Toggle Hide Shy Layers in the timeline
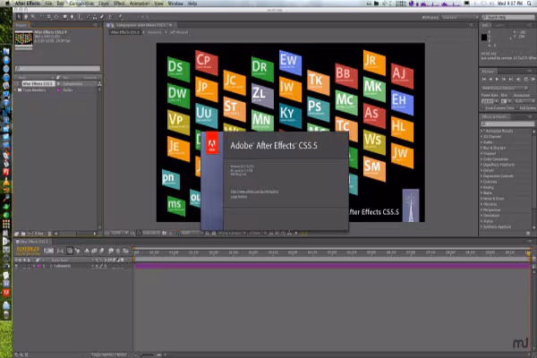The width and height of the screenshot is (537, 358). click(x=87, y=251)
